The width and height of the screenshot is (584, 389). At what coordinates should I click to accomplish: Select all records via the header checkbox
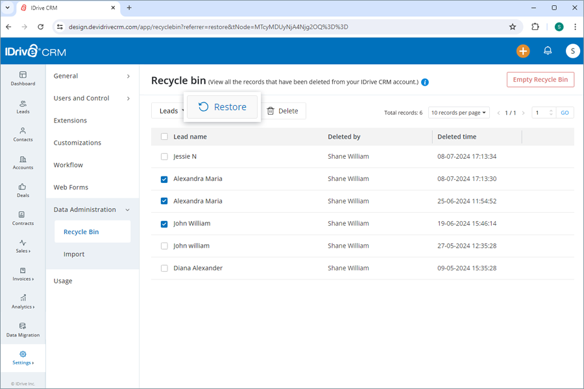pyautogui.click(x=164, y=136)
